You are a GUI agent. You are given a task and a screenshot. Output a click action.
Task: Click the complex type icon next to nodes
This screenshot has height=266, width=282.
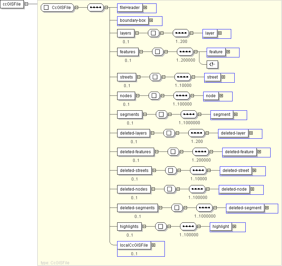coord(154,95)
